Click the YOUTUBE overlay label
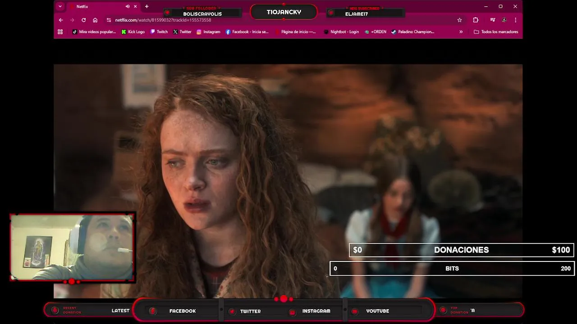 [x=377, y=311]
